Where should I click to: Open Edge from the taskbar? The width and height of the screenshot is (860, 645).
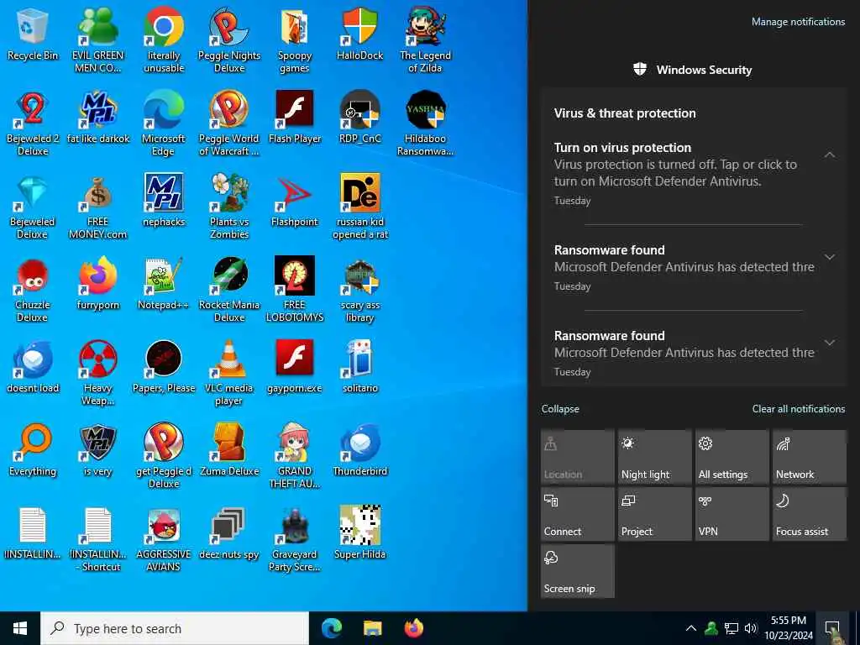pos(332,628)
